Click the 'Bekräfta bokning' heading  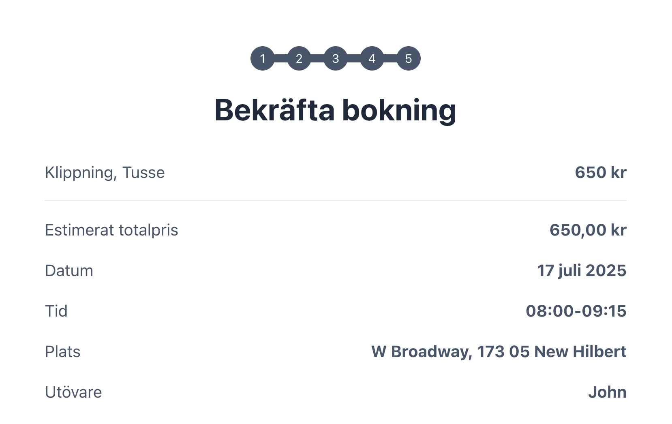(336, 110)
